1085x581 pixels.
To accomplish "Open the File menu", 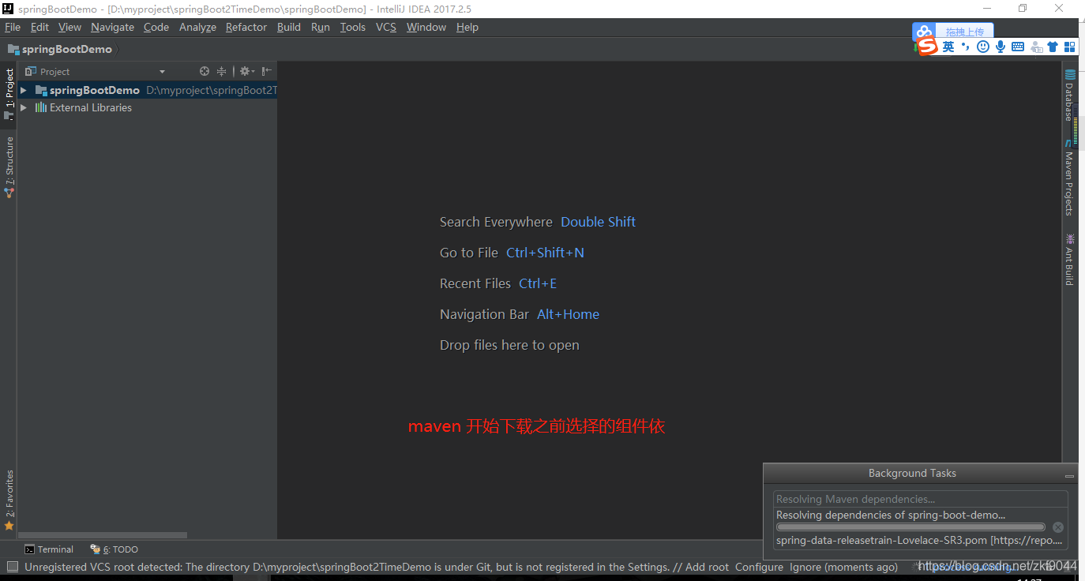I will pyautogui.click(x=13, y=27).
